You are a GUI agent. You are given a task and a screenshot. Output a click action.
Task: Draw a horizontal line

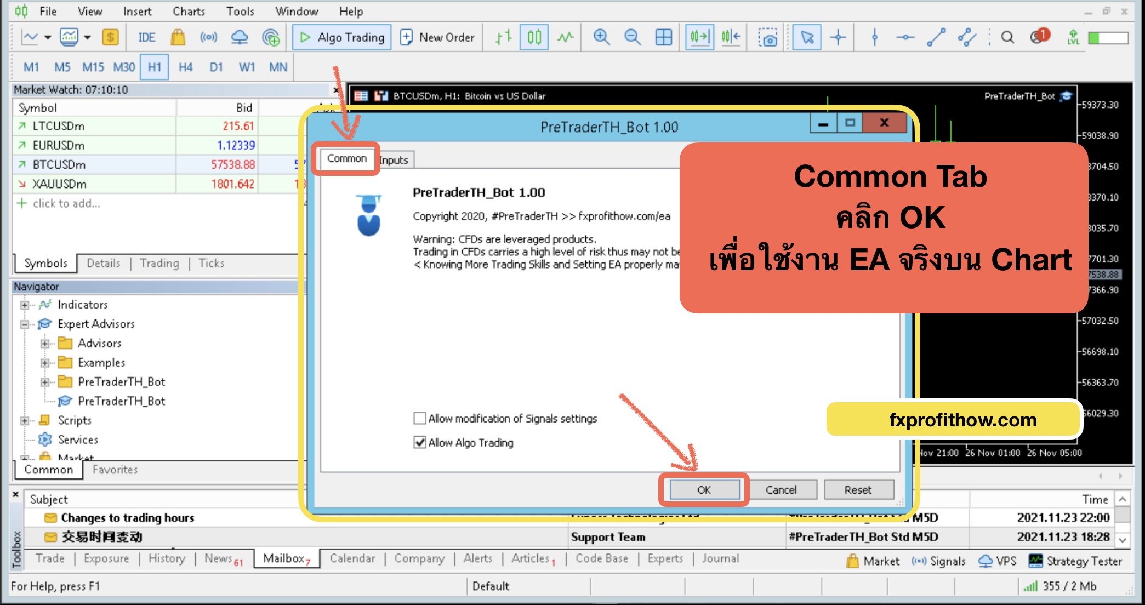point(905,37)
